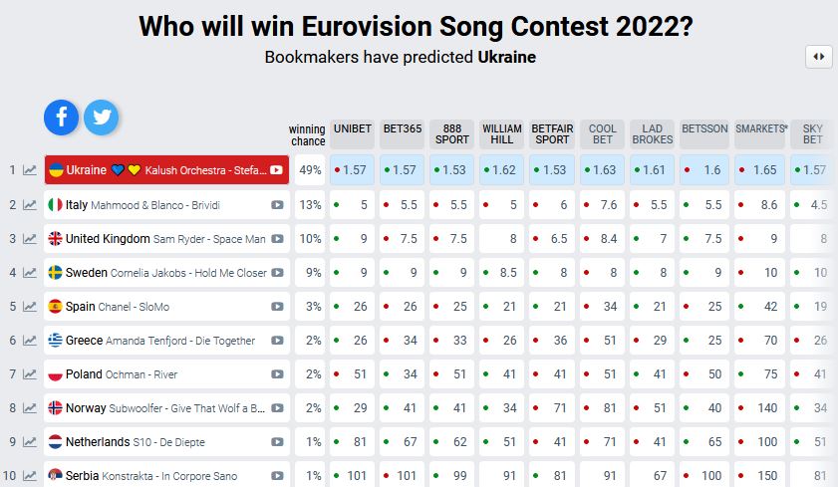Open the WILLIAM HILL column header
Viewport: 838px width, 487px height.
(501, 134)
